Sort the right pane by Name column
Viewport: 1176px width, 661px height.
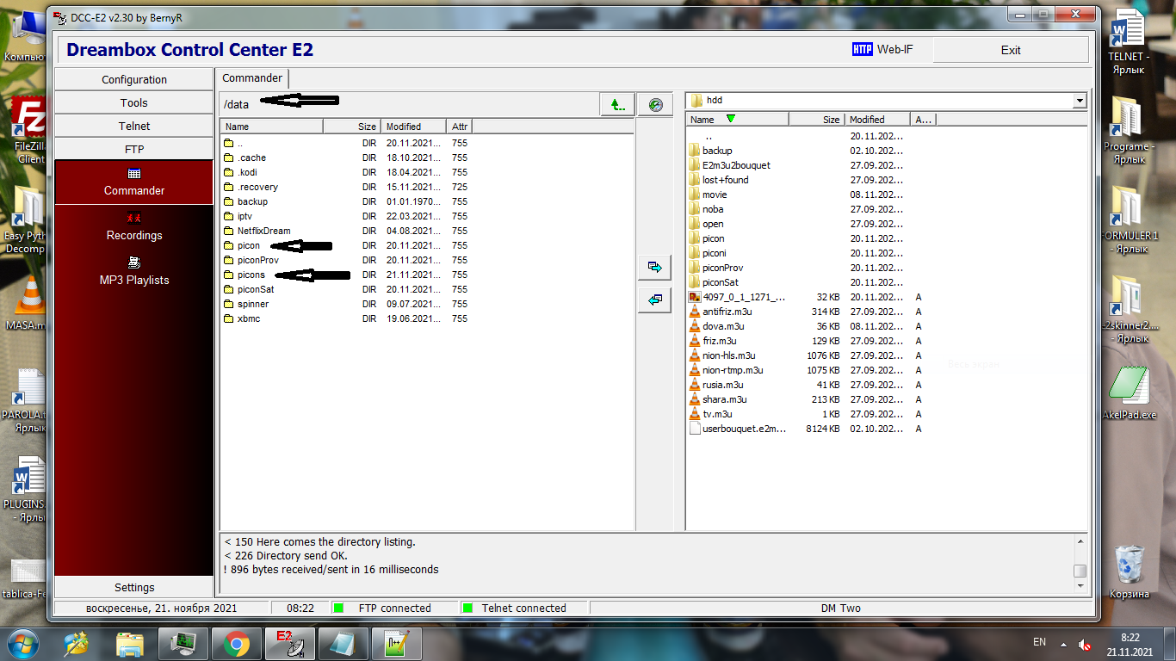point(737,120)
